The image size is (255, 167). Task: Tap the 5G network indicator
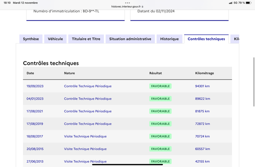click(x=236, y=3)
